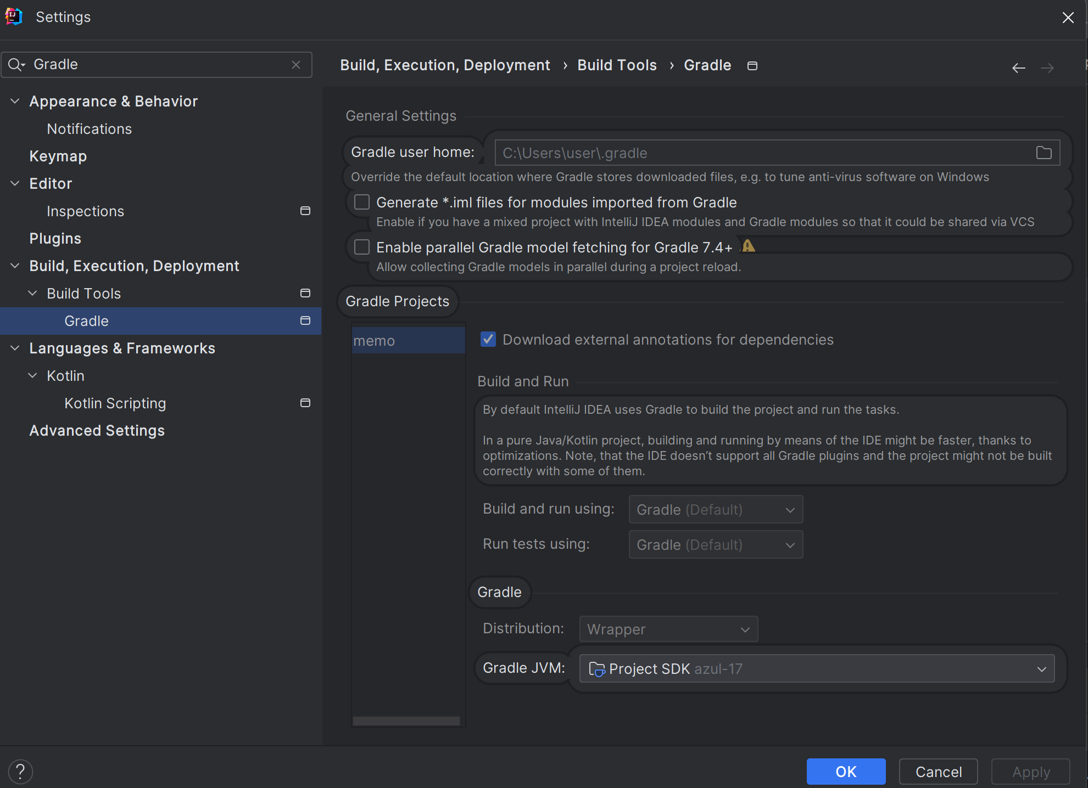Click the project-level icon beside Gradle breadcrumb
The height and width of the screenshot is (788, 1088).
click(752, 66)
